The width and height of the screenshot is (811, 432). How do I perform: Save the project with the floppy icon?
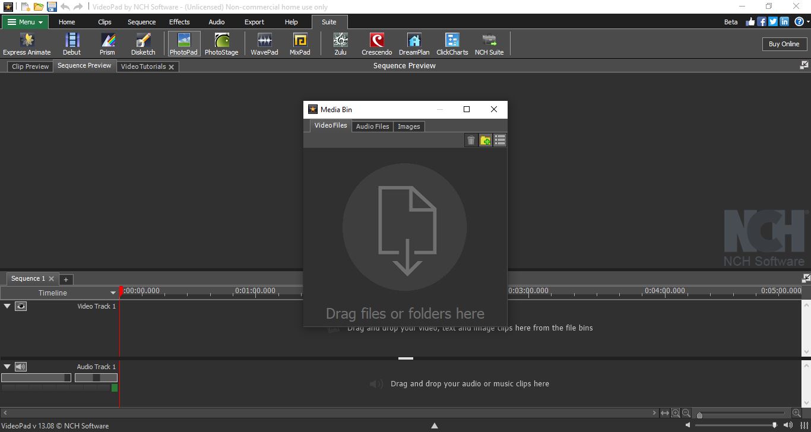52,7
